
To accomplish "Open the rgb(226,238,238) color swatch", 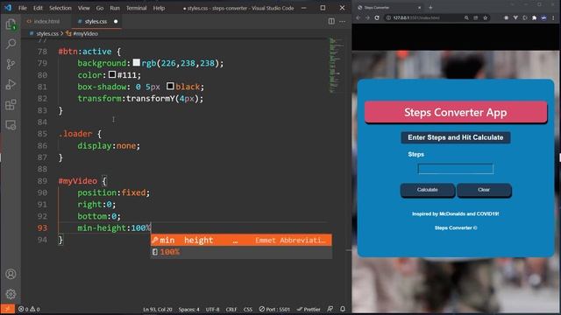I will [137, 62].
